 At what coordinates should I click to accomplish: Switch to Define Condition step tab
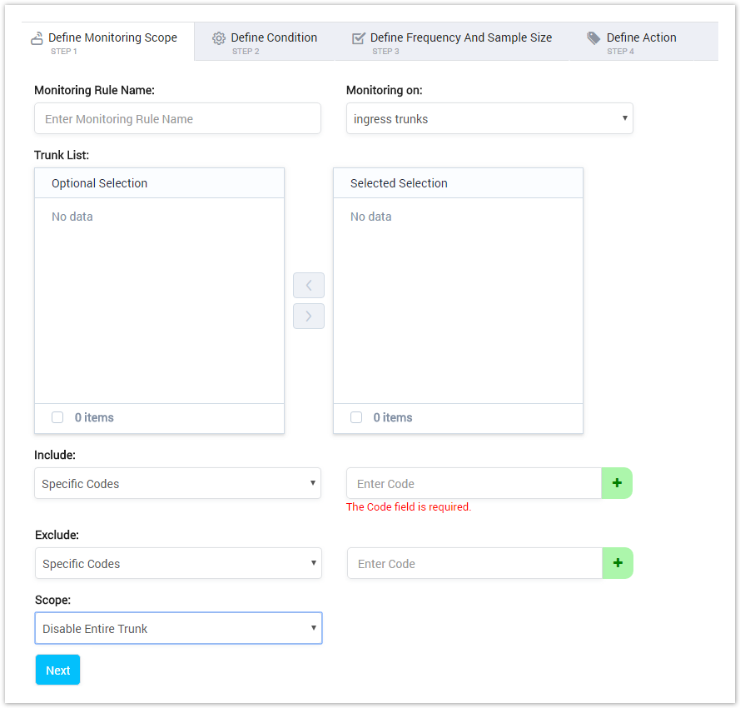click(274, 38)
